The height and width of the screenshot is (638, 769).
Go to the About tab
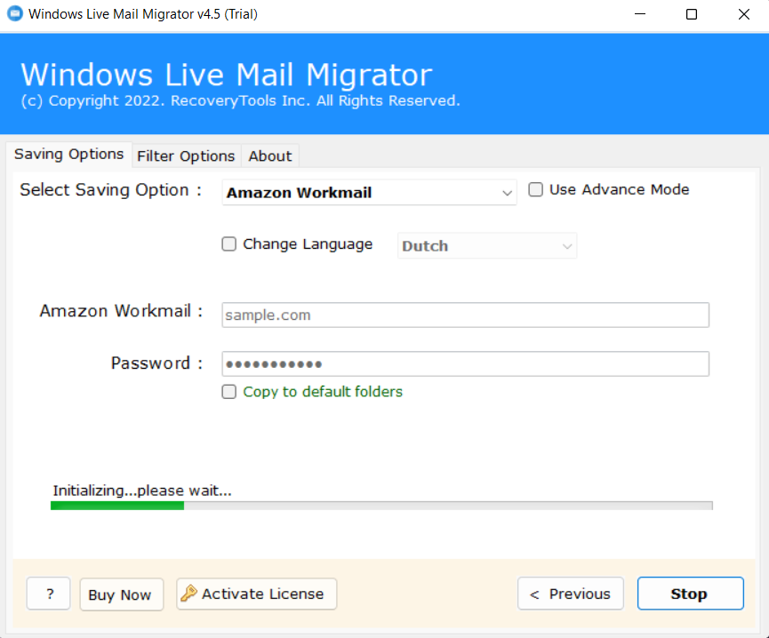[269, 156]
